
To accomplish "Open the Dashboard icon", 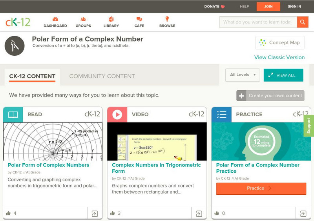I will click(x=55, y=19).
